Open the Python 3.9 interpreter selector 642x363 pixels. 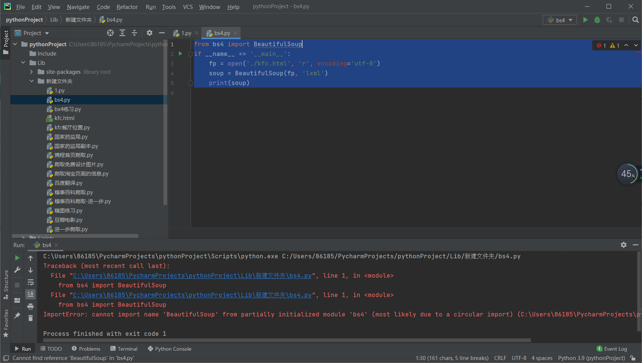(x=591, y=358)
